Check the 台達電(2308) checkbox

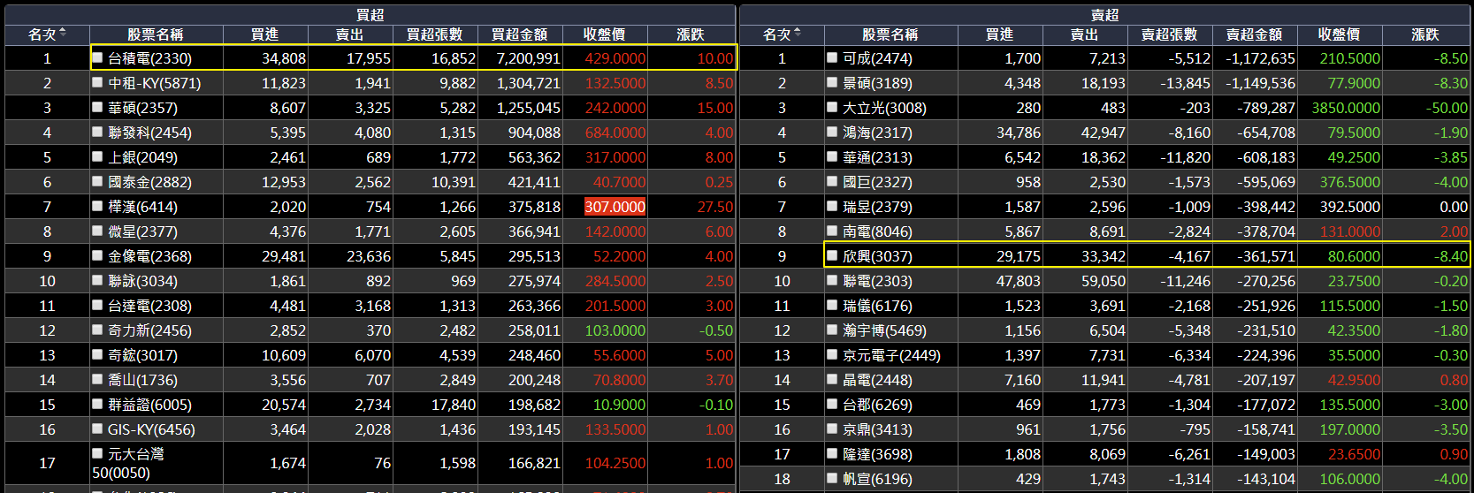[x=98, y=305]
